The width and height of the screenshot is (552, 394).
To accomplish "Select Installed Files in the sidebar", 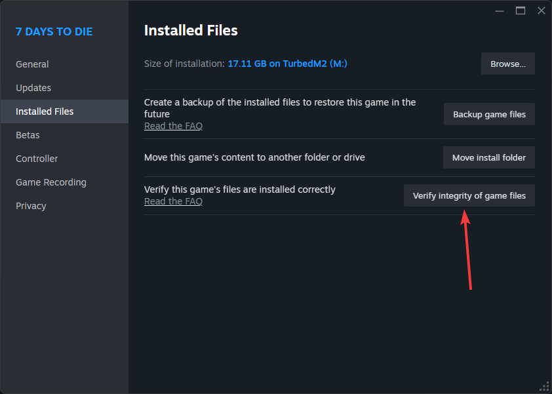I will [x=45, y=111].
